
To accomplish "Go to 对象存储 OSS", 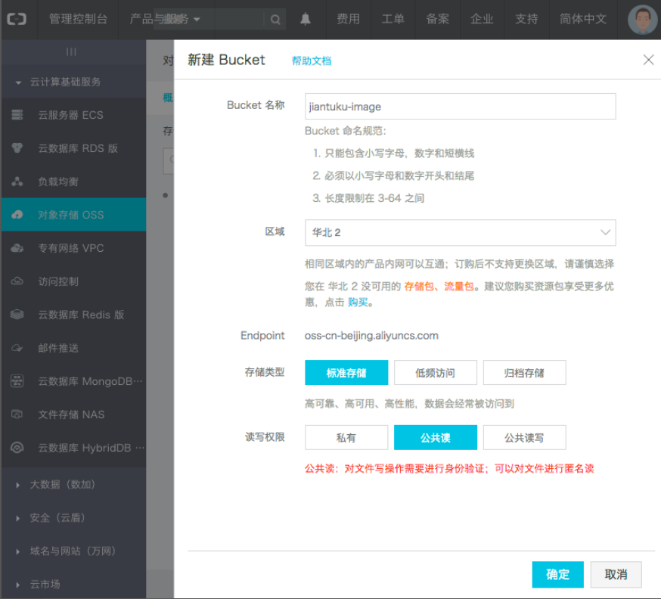I will pyautogui.click(x=71, y=215).
